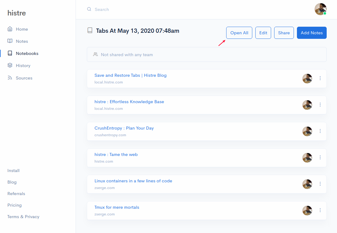Open histre : Tame the web link
The height and width of the screenshot is (233, 337).
coord(116,155)
